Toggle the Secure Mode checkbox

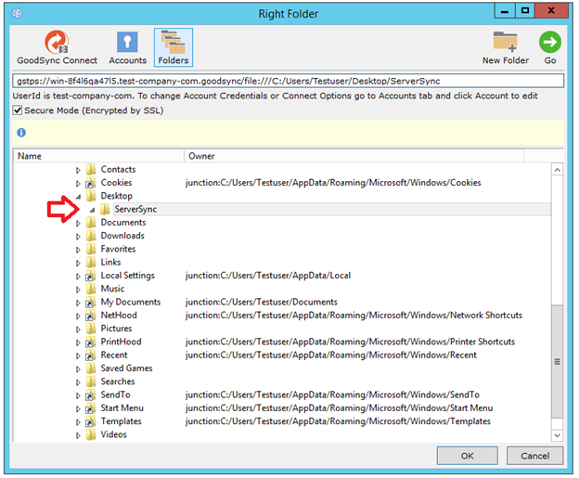point(18,110)
